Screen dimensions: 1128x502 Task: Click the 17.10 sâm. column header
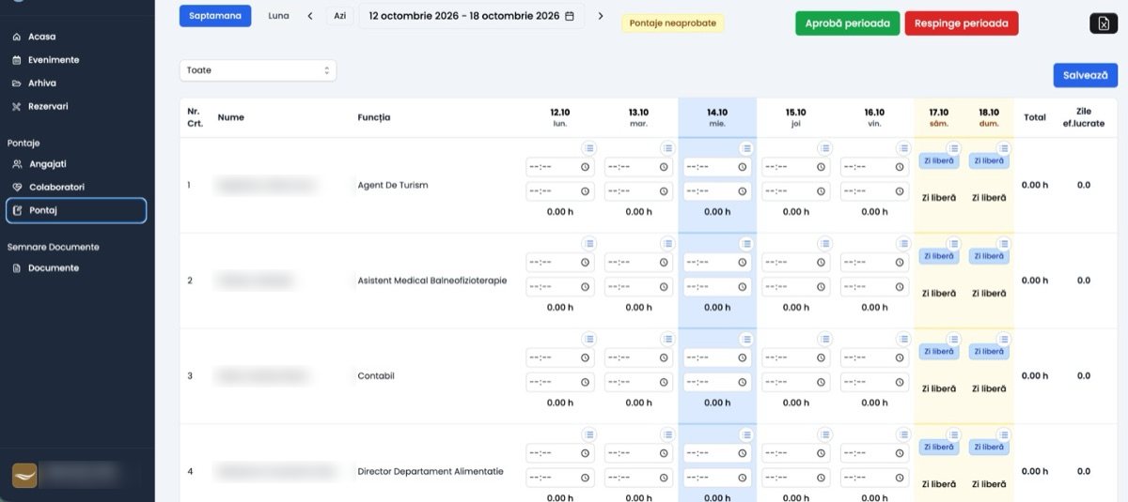938,117
